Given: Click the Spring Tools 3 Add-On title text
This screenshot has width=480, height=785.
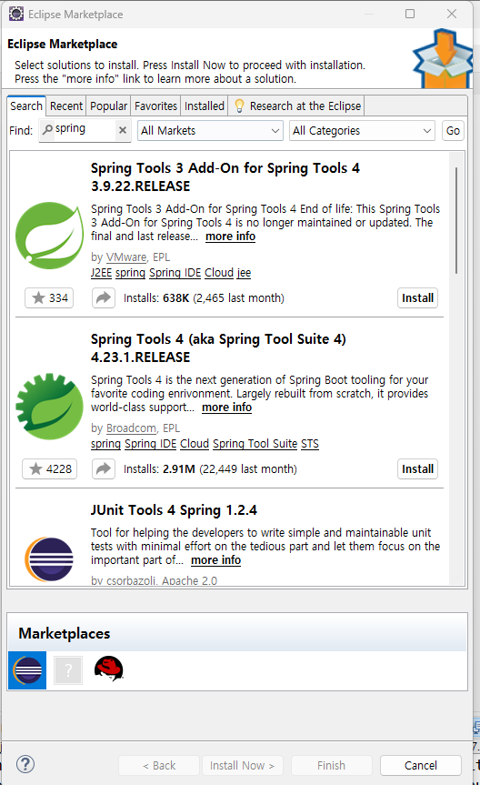Looking at the screenshot, I should [x=225, y=177].
